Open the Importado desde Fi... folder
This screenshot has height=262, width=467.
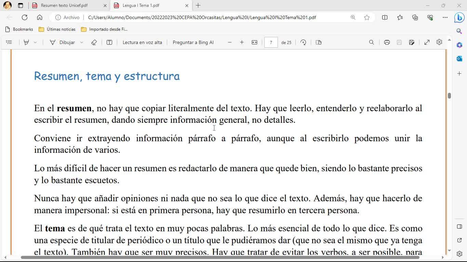[x=104, y=29]
